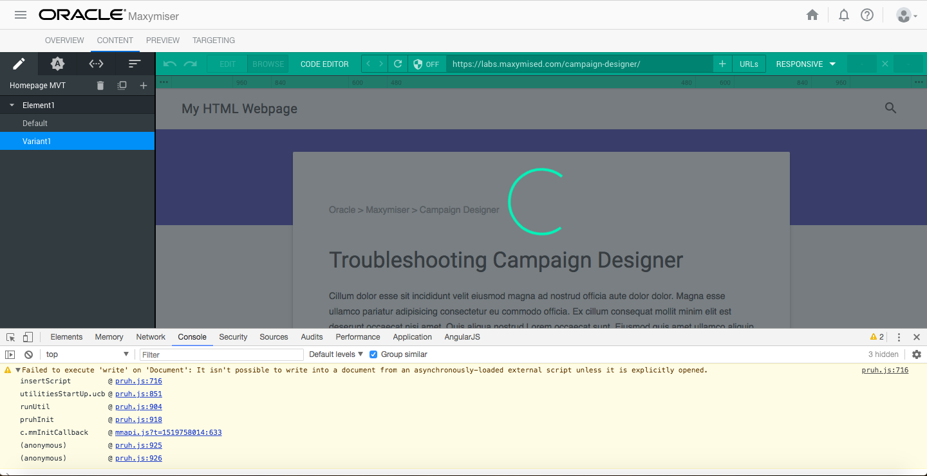Open the notifications bell
The width and height of the screenshot is (927, 476).
coord(844,15)
